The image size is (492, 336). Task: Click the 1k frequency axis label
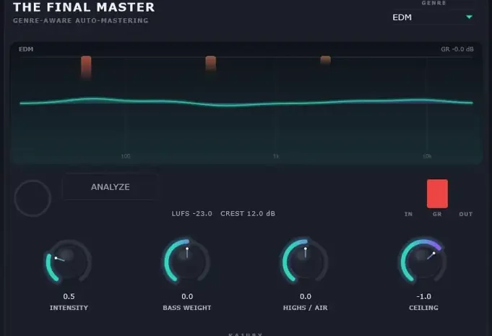coord(276,156)
